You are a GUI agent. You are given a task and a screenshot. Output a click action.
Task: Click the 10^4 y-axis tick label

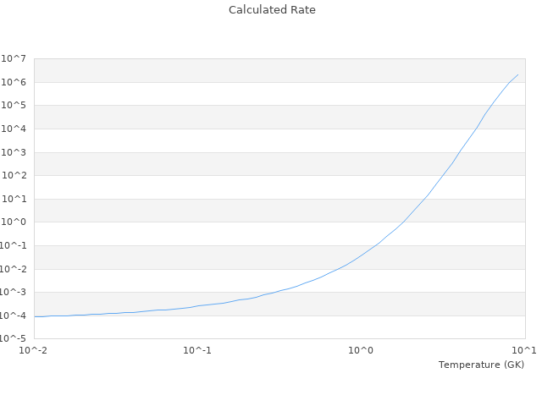coord(14,129)
